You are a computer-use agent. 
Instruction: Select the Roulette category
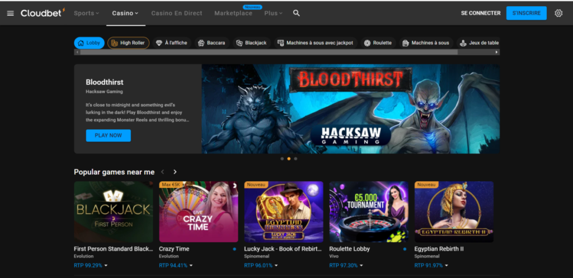[x=378, y=43]
